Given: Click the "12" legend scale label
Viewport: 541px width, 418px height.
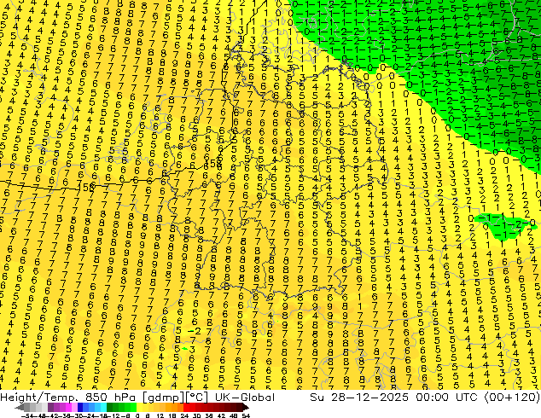Looking at the screenshot, I should [159, 415].
